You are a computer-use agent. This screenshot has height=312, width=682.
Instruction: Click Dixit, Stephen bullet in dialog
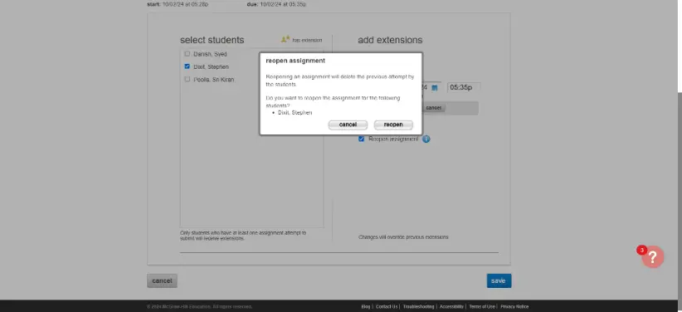295,113
